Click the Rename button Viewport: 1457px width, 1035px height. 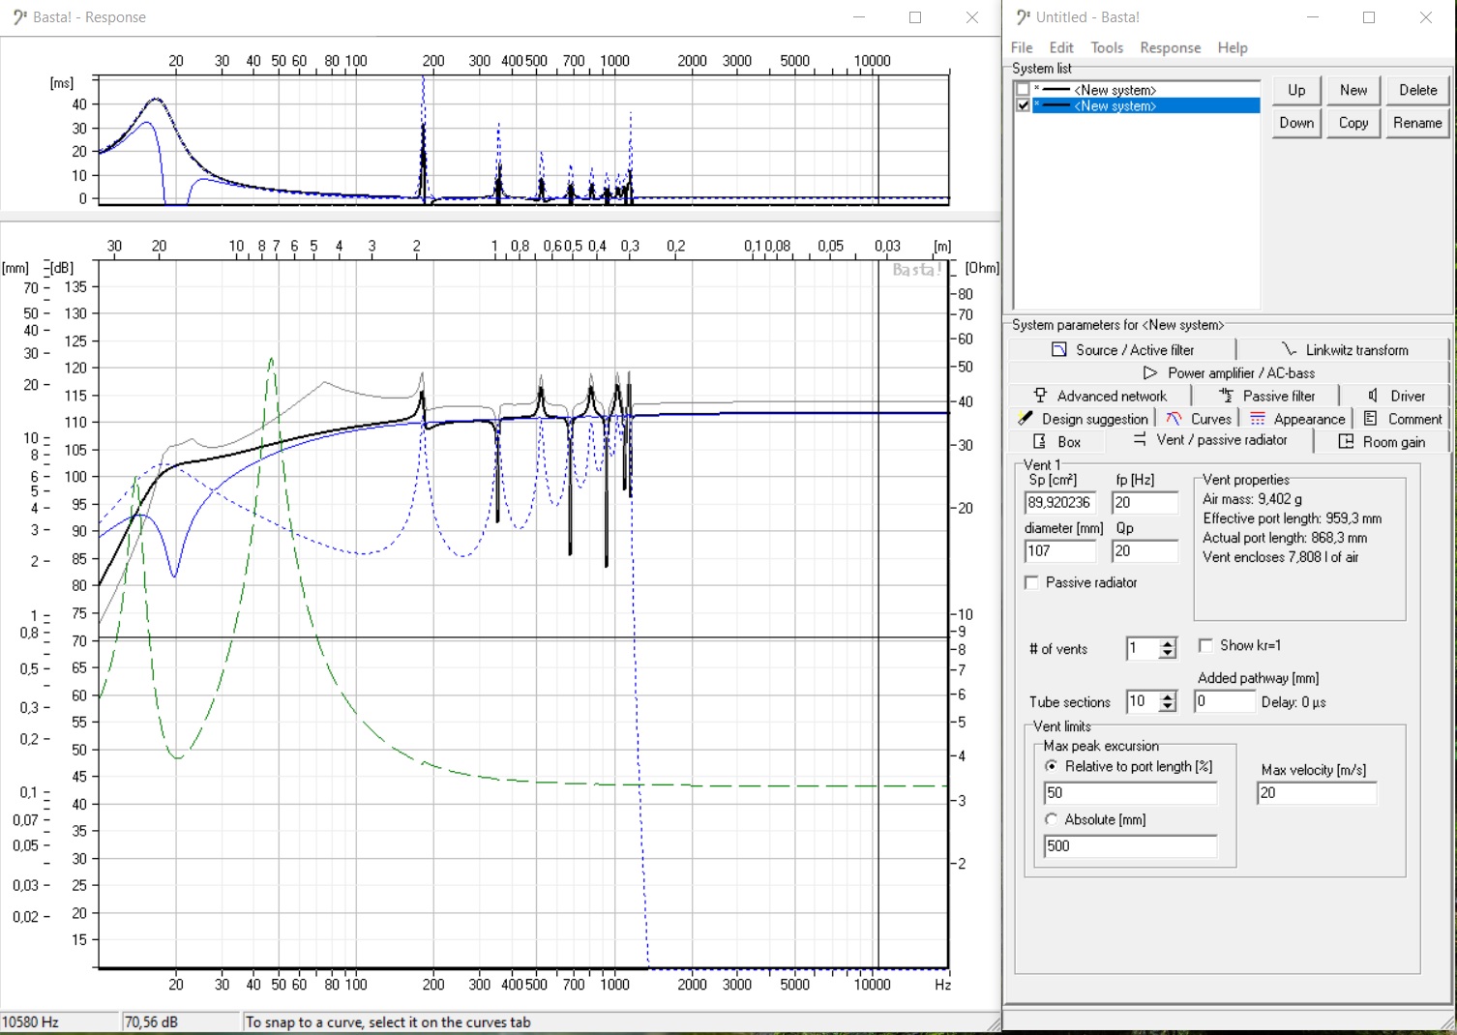(1417, 123)
